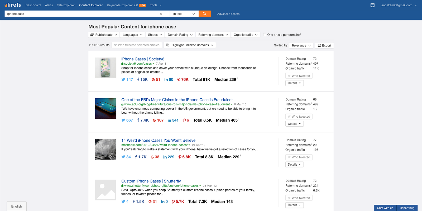Open '14 Weird iPhone Cases You Won't Believe'
Image resolution: width=422 pixels, height=211 pixels.
click(158, 140)
